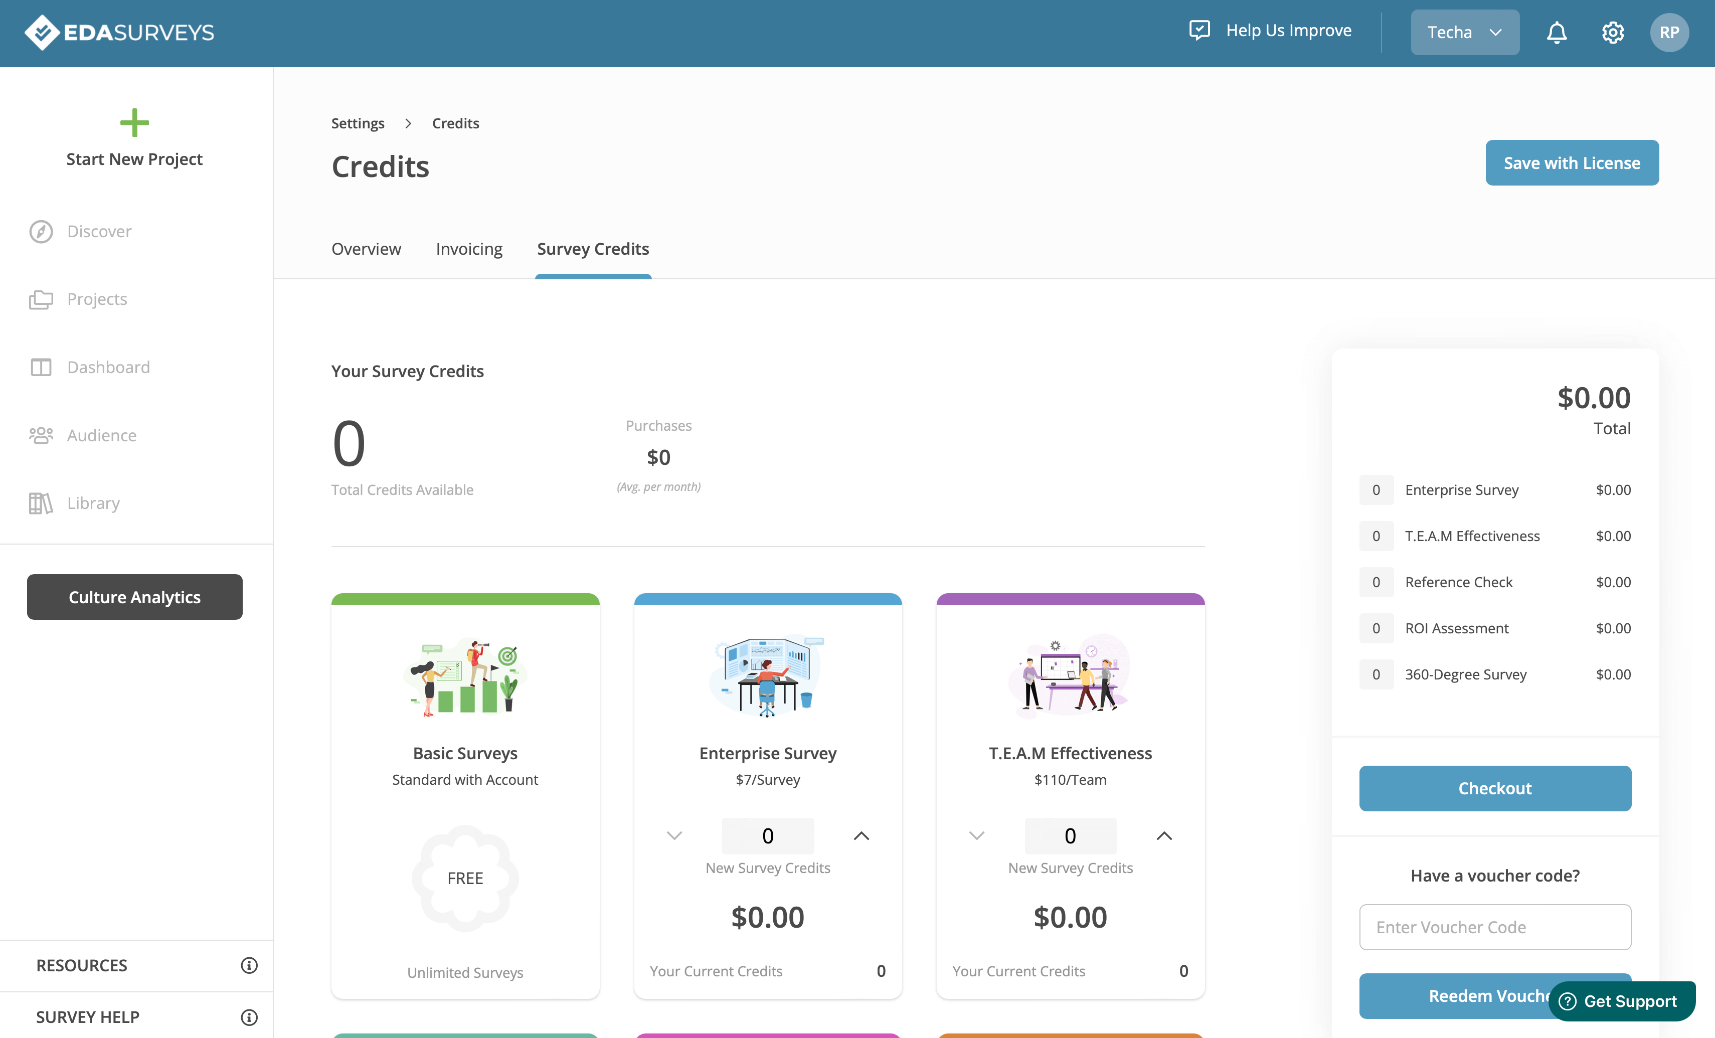The height and width of the screenshot is (1038, 1715).
Task: Click 'ROI Assessment' in the order summary
Action: (x=1456, y=628)
